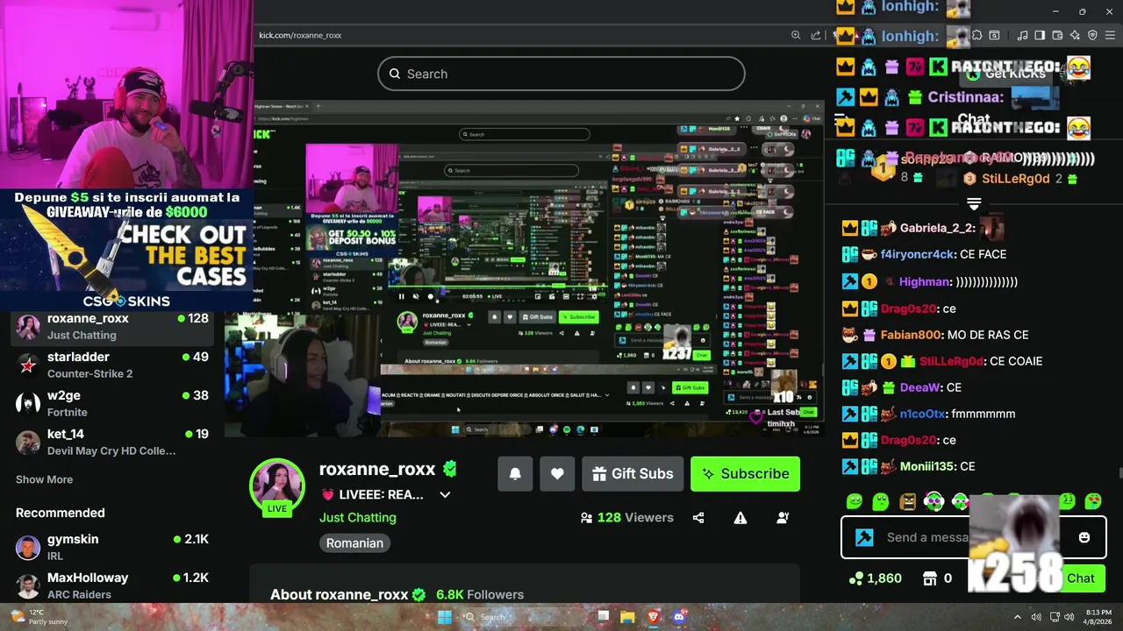
Task: Open the Just Chatting category link
Action: coord(357,517)
